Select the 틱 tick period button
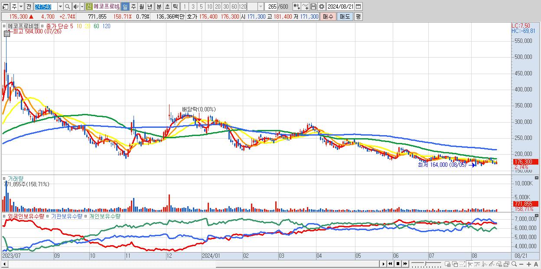Viewport: 541px width, 269px height. (x=175, y=6)
